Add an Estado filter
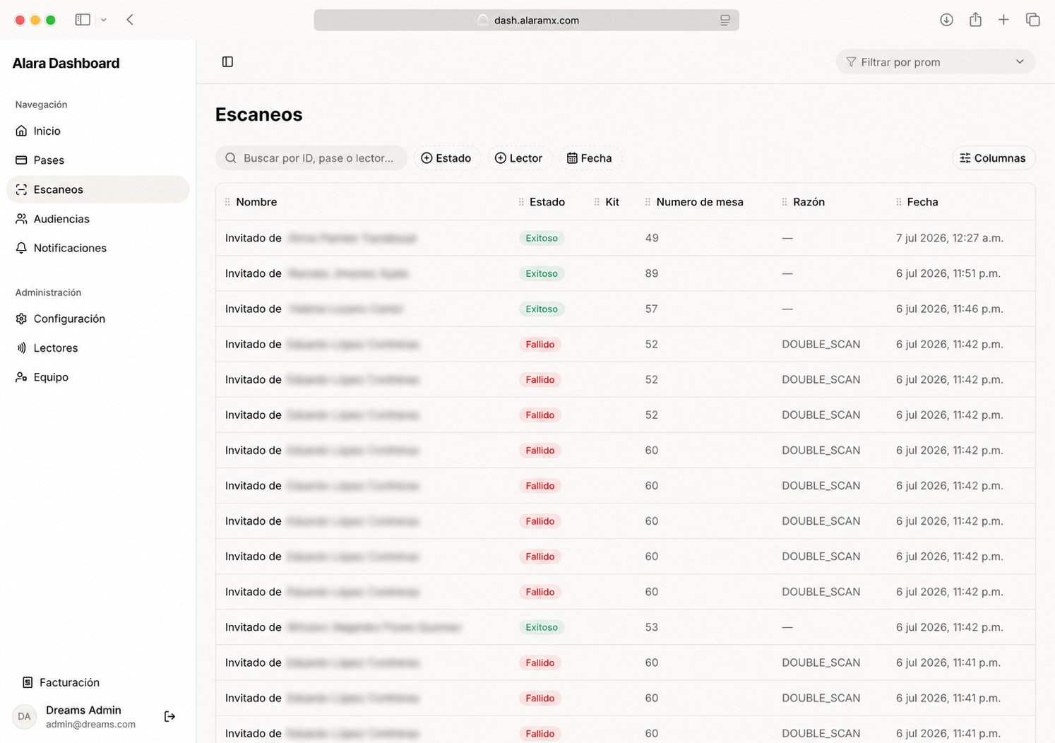This screenshot has height=743, width=1055. pyautogui.click(x=446, y=158)
